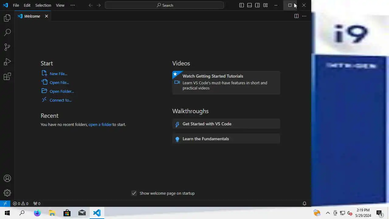Open the Edit menu
This screenshot has width=389, height=219.
27,5
